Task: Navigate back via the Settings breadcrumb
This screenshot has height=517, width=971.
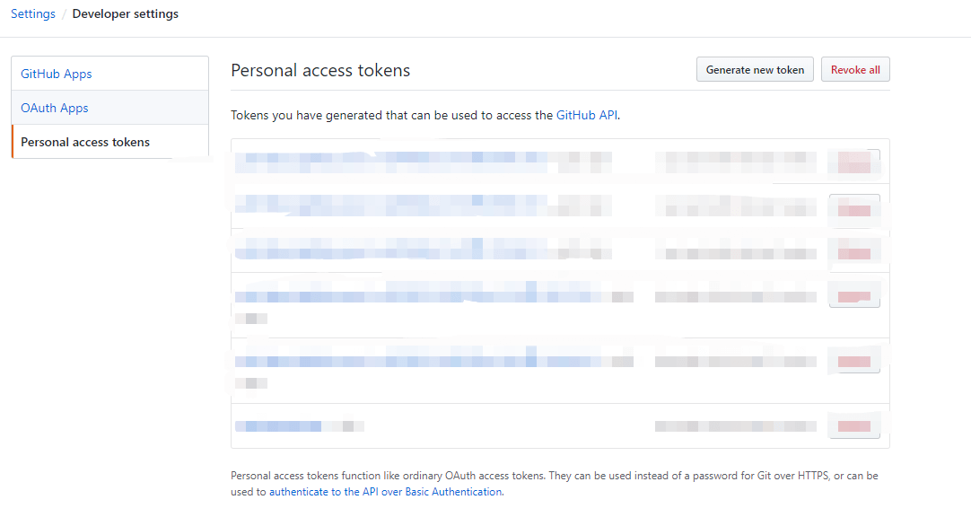Action: [32, 13]
